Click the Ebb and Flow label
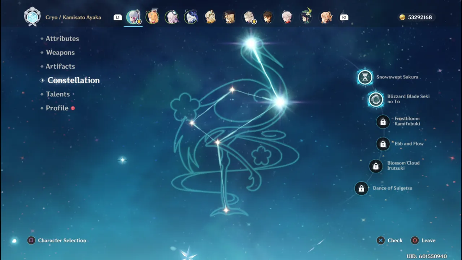The height and width of the screenshot is (260, 462). (409, 144)
